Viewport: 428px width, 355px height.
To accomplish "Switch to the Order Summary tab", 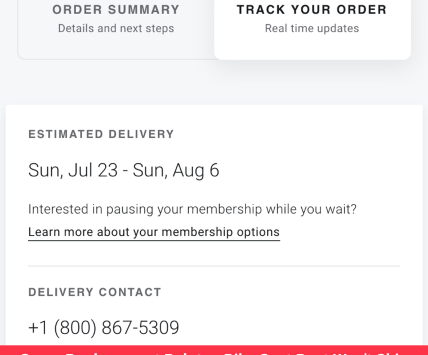I will 115,18.
